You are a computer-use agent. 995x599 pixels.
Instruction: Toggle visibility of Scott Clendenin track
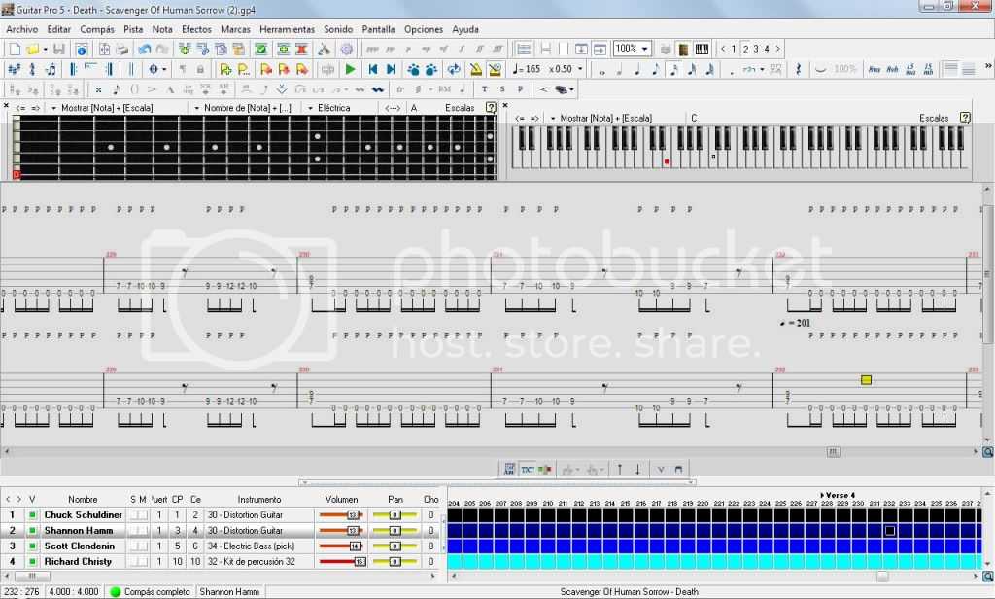tap(32, 546)
